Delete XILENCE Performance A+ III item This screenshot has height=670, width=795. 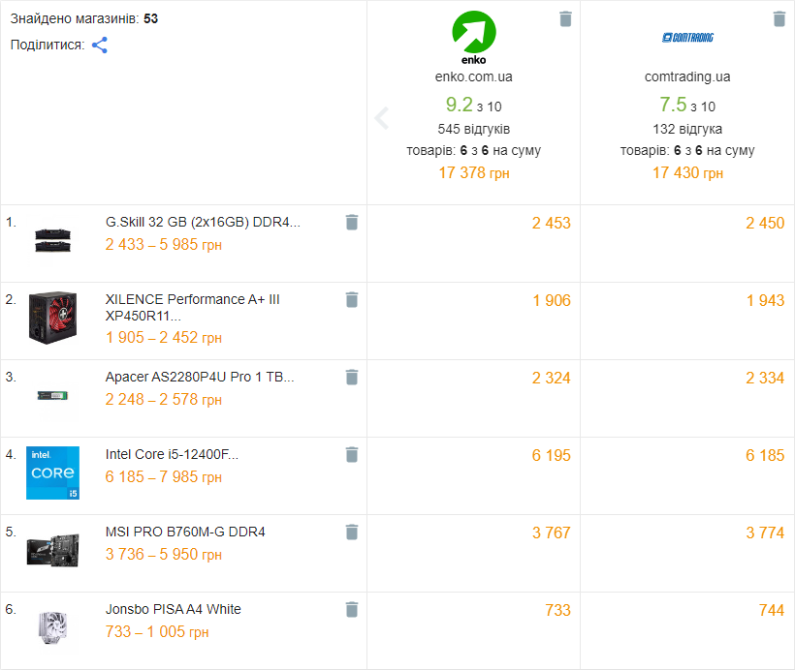tap(352, 300)
